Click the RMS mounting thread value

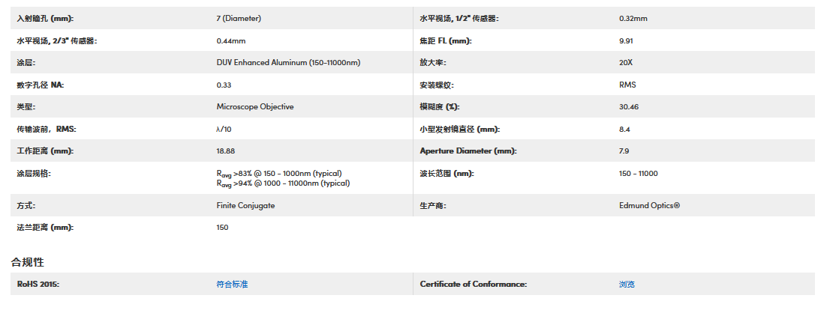tap(627, 85)
